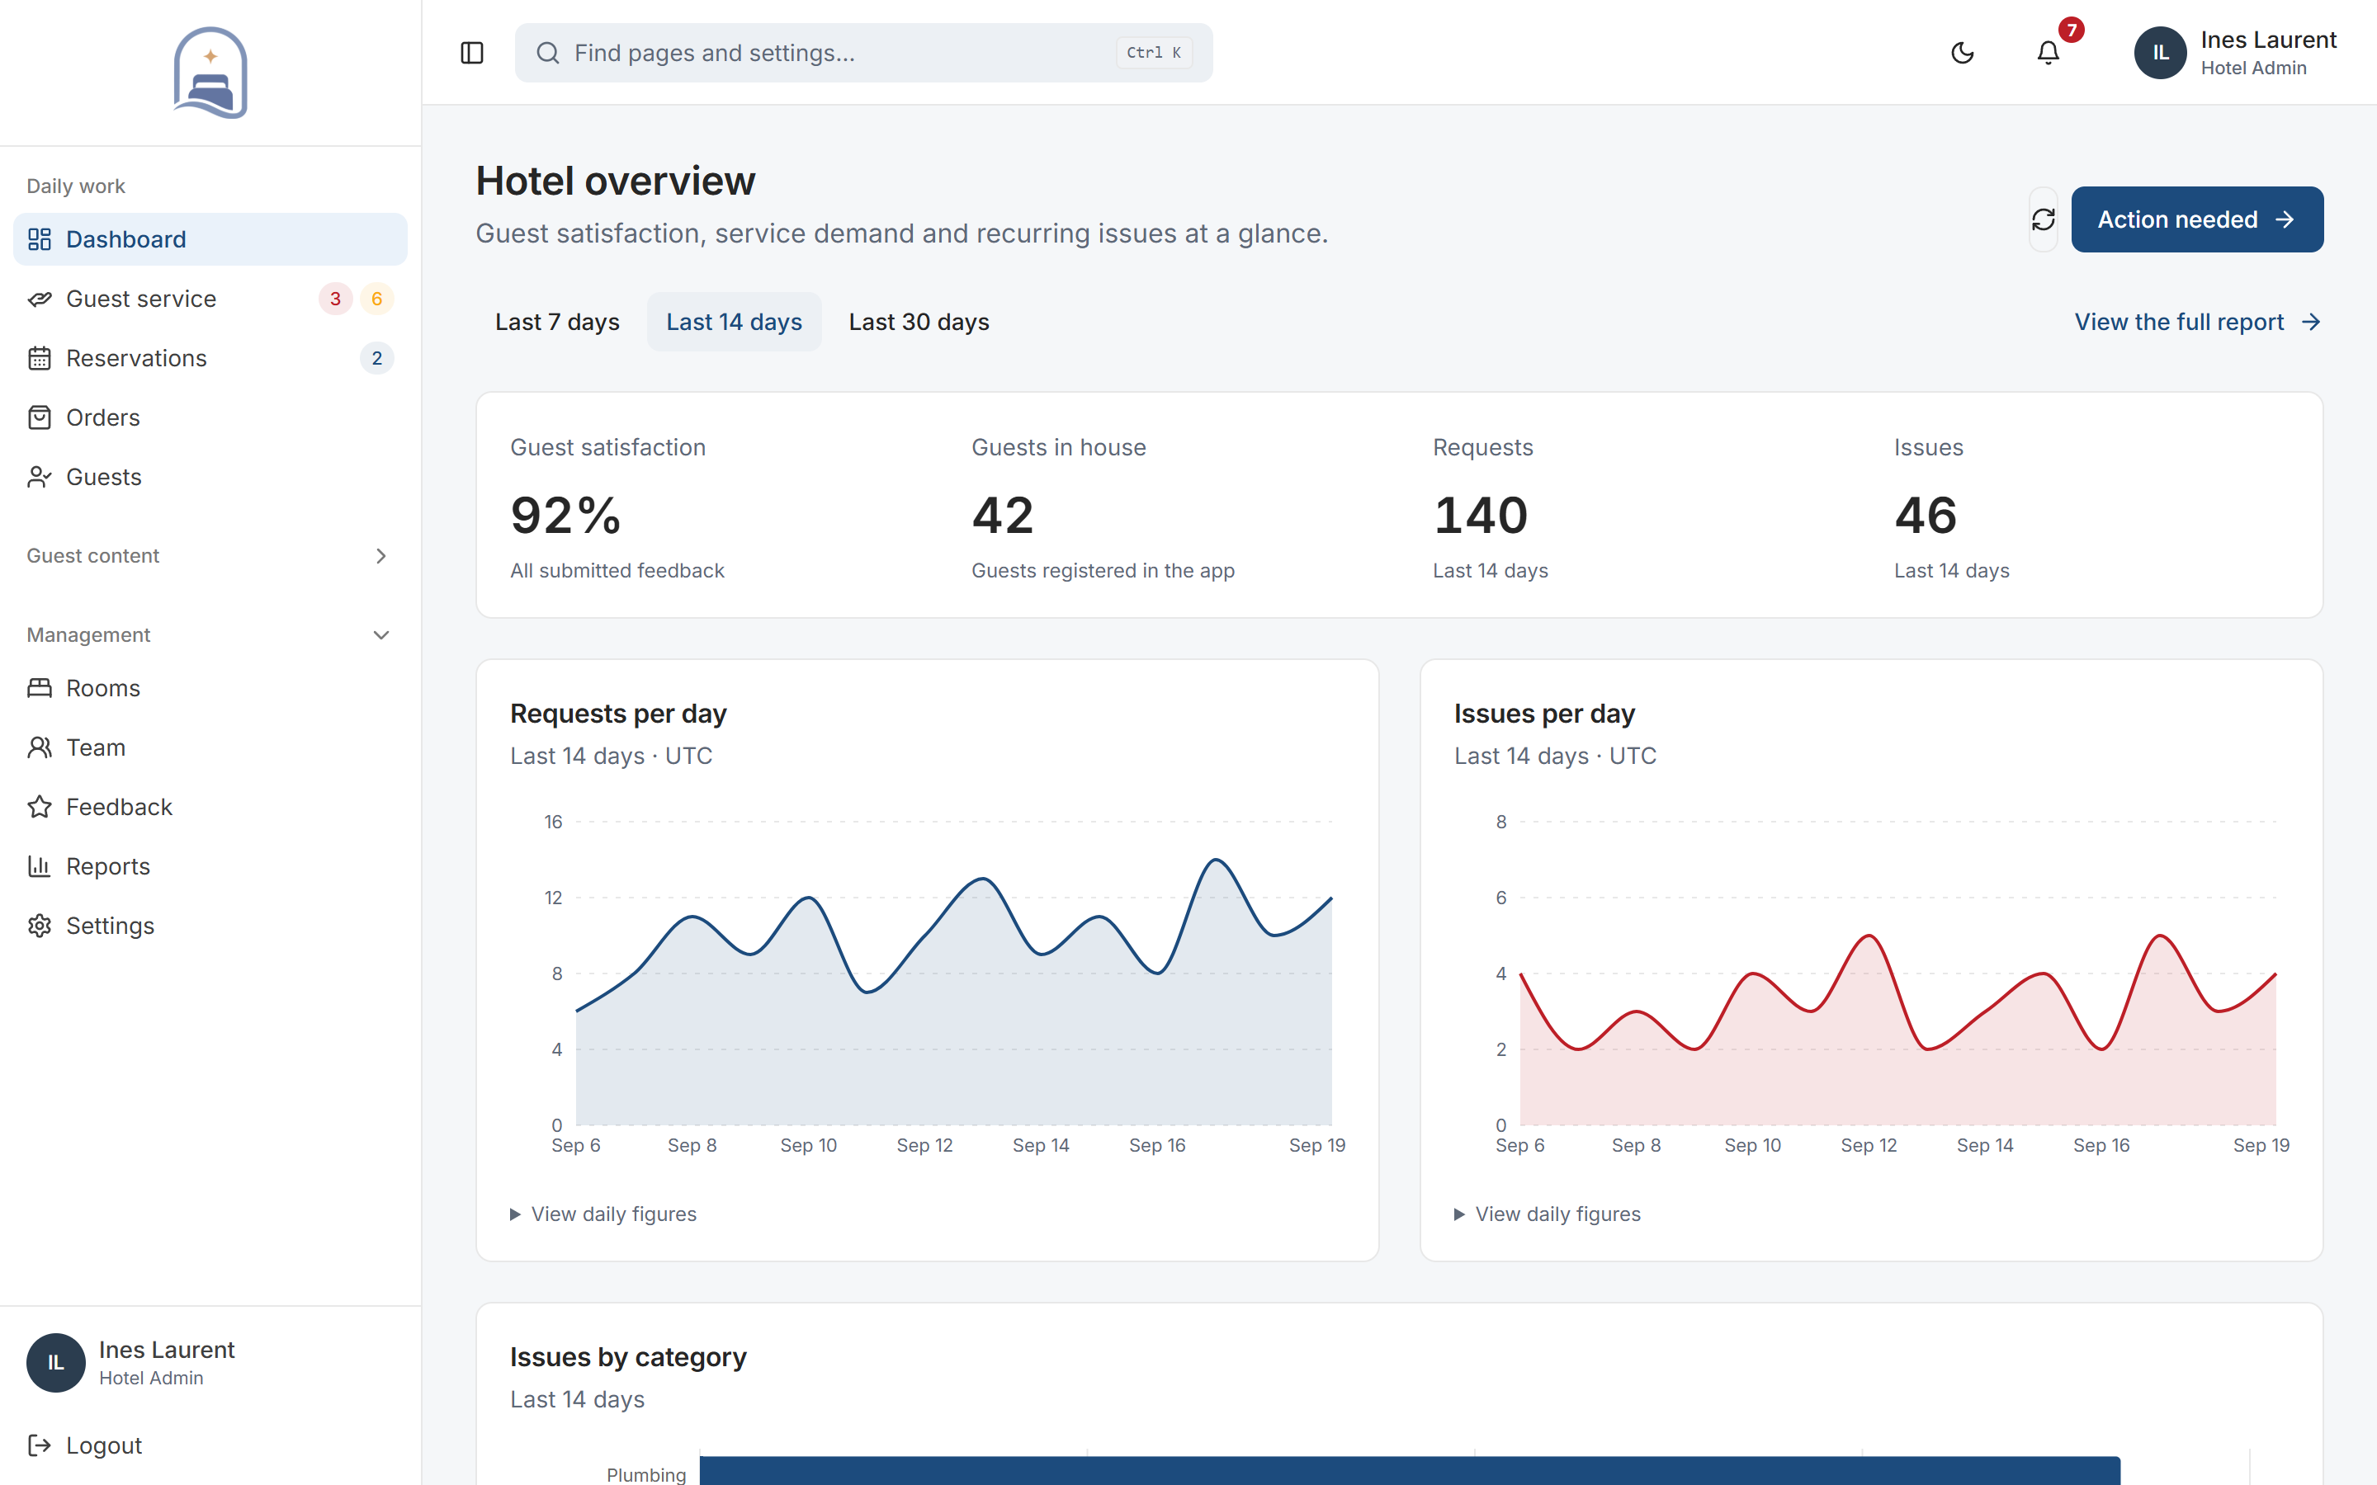
Task: Click the Reservations calendar icon
Action: [x=40, y=359]
